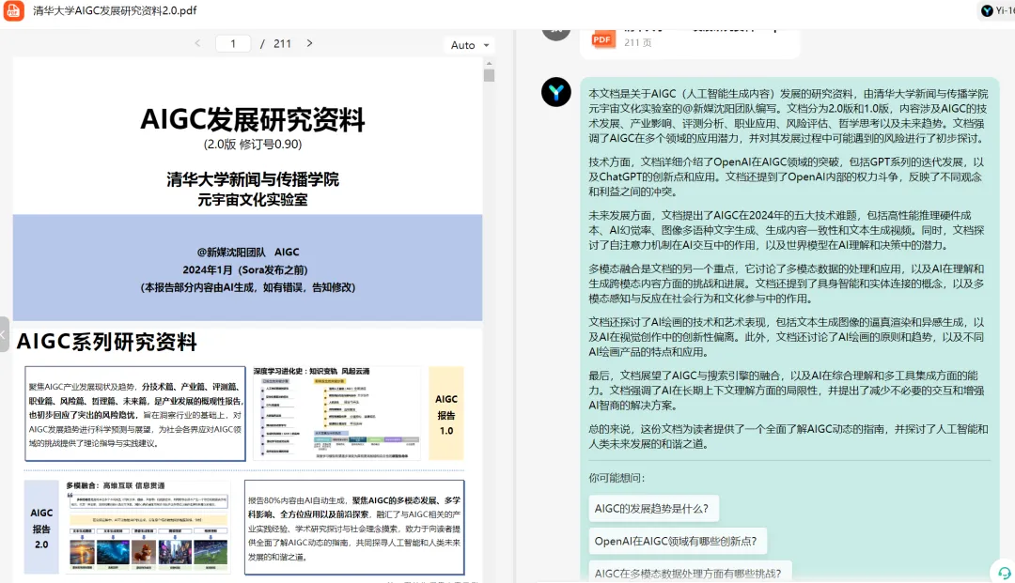Click the '2024年1月 (Sora发布之前)' line
The image size is (1015, 583).
click(x=245, y=269)
